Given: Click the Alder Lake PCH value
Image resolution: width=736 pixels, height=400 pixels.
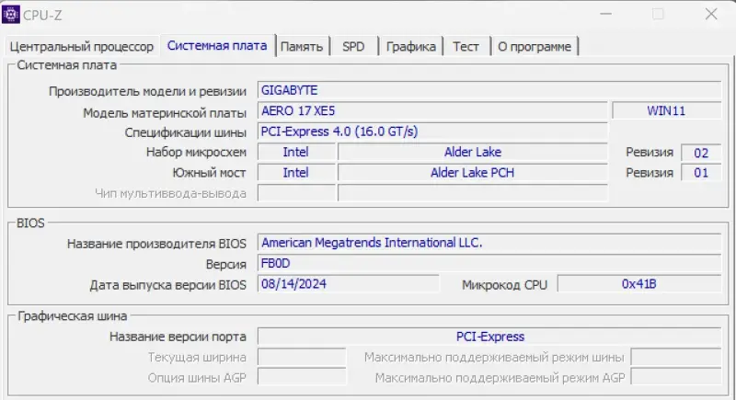Looking at the screenshot, I should point(473,173).
